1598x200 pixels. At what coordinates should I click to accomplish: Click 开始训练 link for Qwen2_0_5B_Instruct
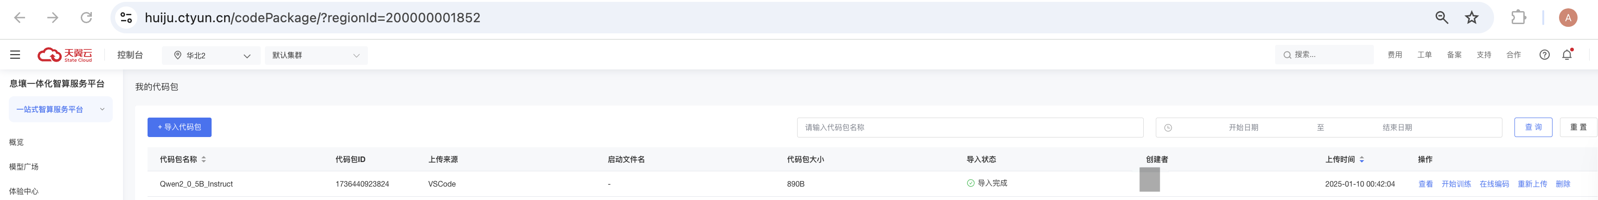[1456, 184]
